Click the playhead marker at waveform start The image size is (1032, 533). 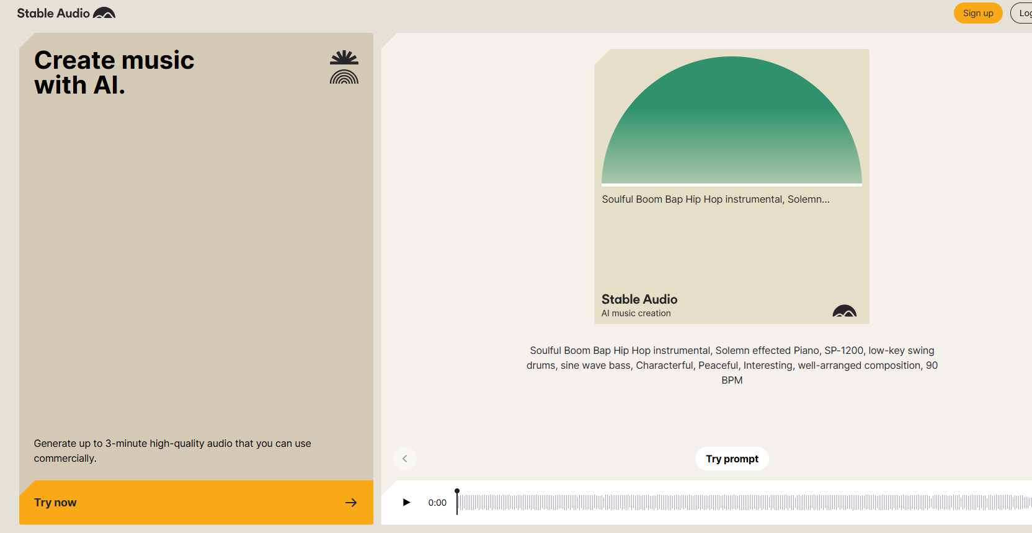coord(457,501)
